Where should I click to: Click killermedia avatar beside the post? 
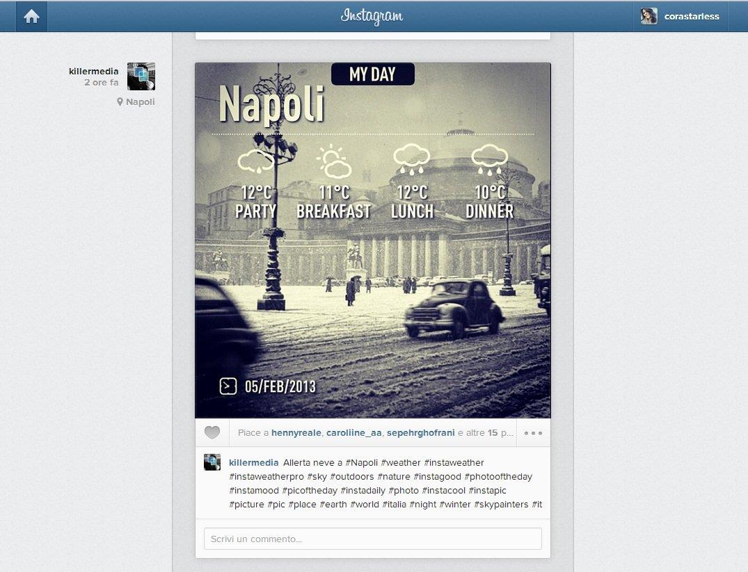(141, 76)
